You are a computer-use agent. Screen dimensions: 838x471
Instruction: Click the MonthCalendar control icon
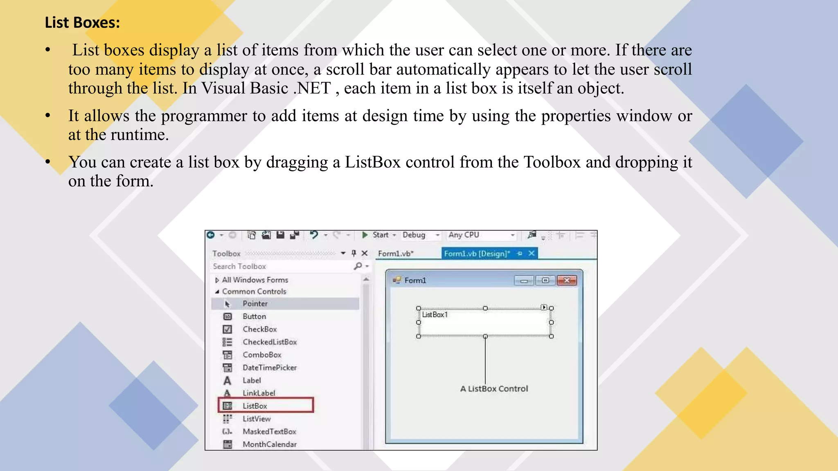point(228,444)
